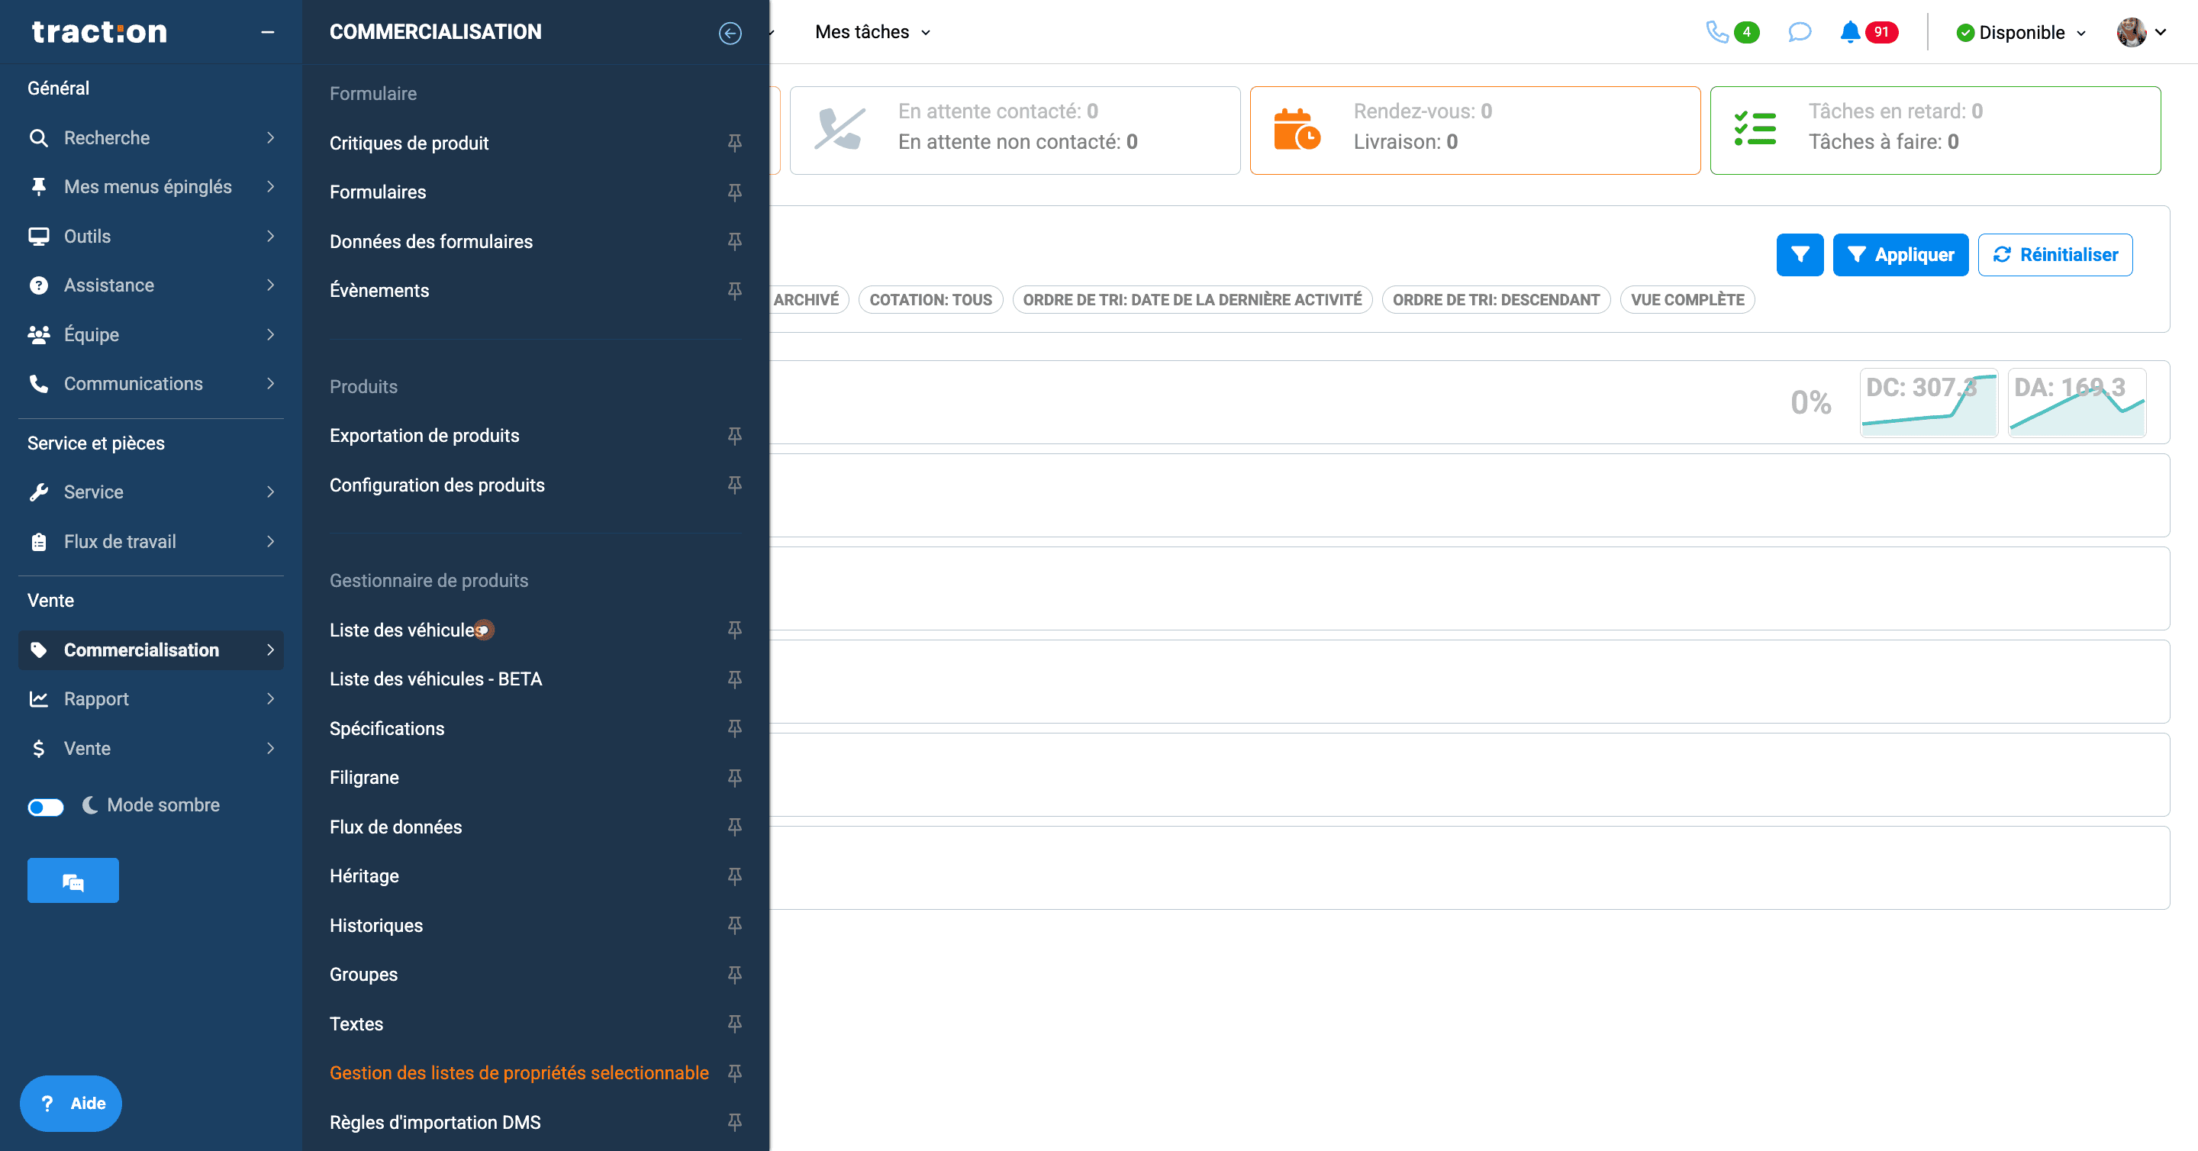
Task: Expand the Communications submenu
Action: click(x=151, y=384)
